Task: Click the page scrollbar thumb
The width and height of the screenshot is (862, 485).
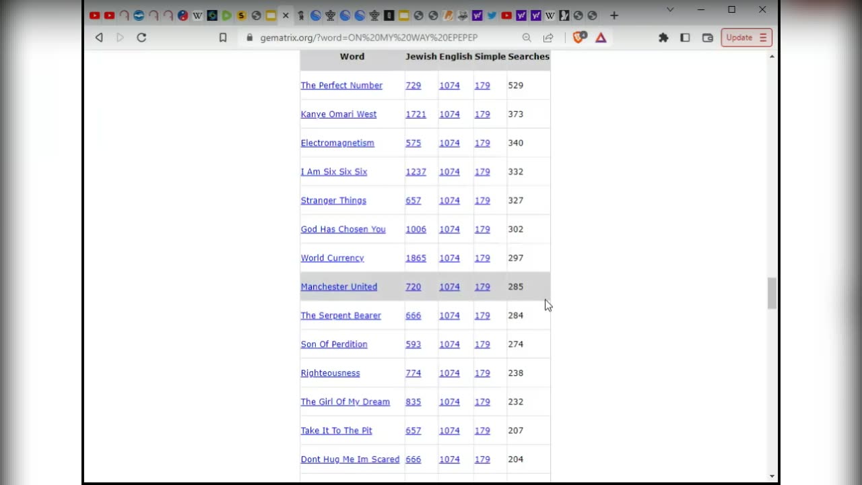Action: [772, 293]
